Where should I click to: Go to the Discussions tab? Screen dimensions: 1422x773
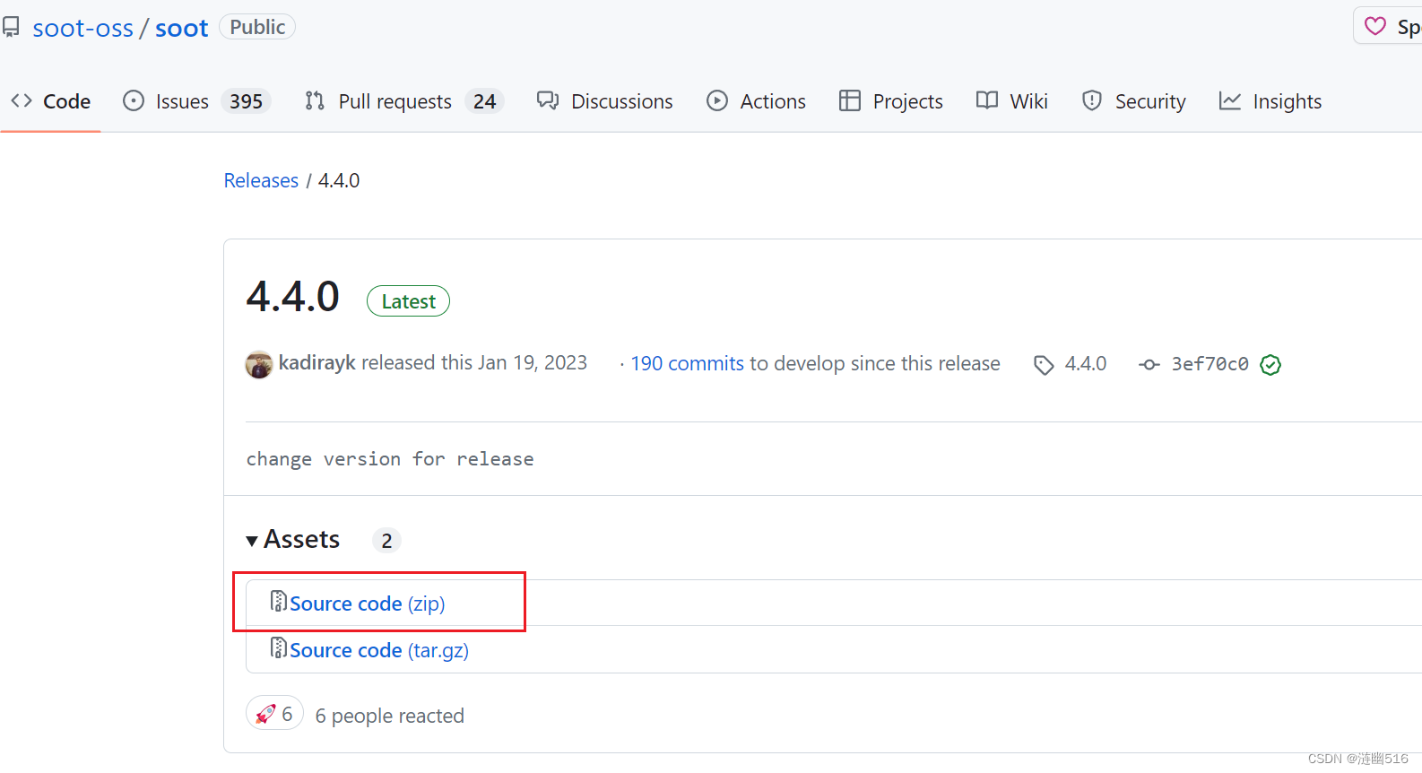pos(605,101)
